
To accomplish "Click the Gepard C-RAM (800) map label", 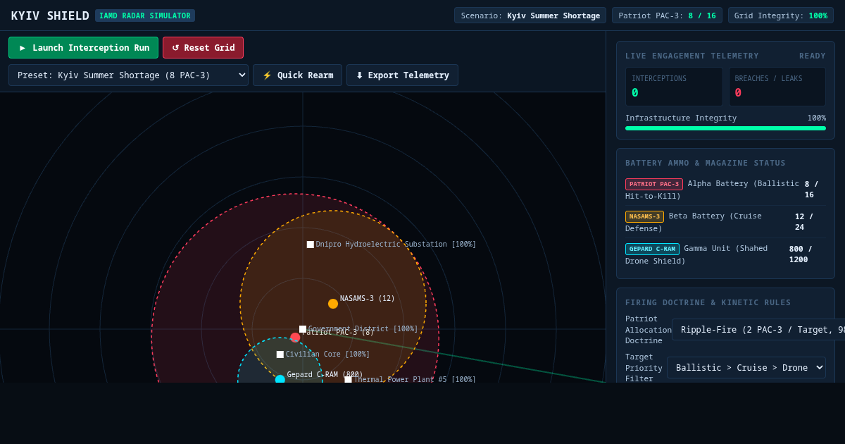I will coord(325,375).
